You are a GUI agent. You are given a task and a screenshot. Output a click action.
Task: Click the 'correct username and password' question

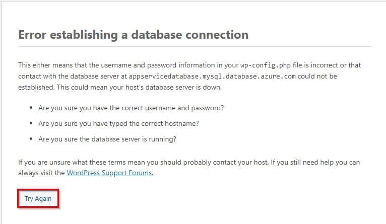[x=131, y=108]
